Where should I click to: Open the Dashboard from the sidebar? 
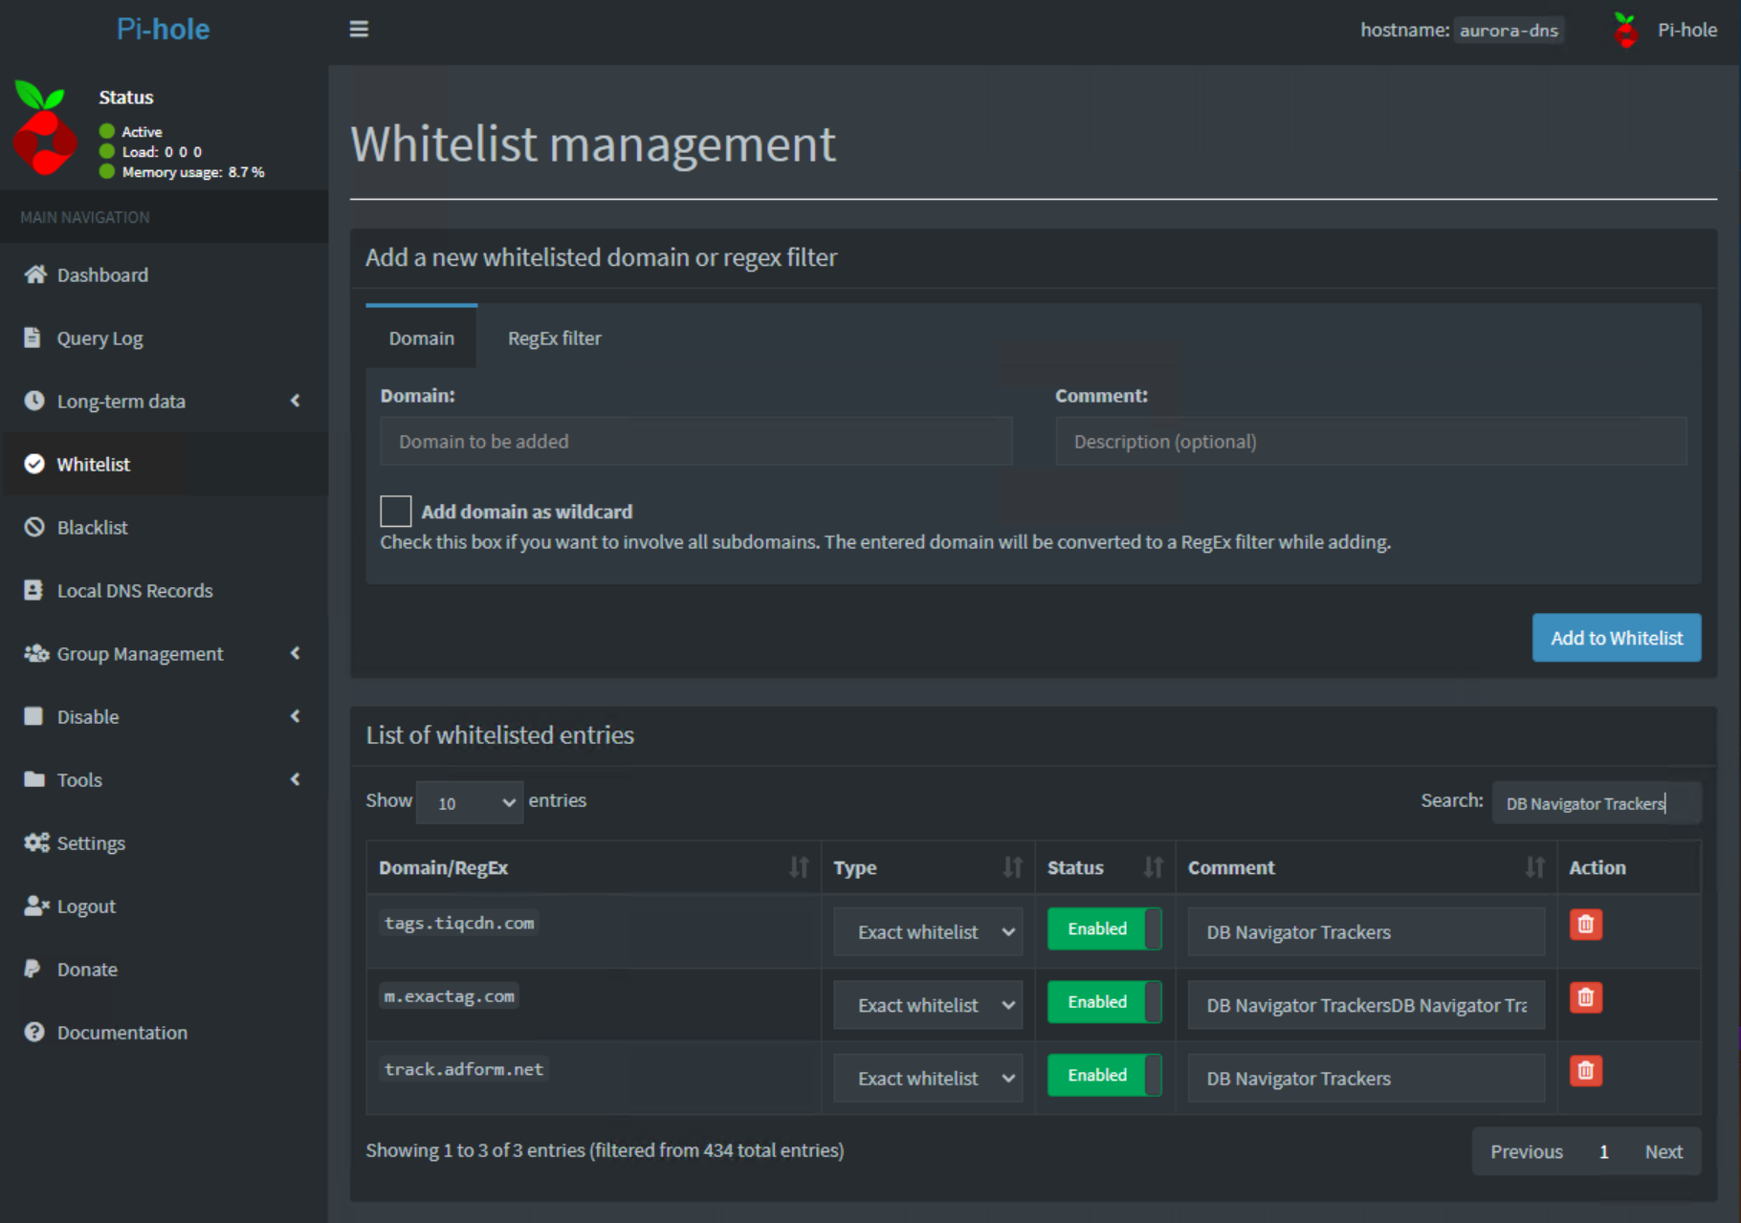tap(102, 274)
